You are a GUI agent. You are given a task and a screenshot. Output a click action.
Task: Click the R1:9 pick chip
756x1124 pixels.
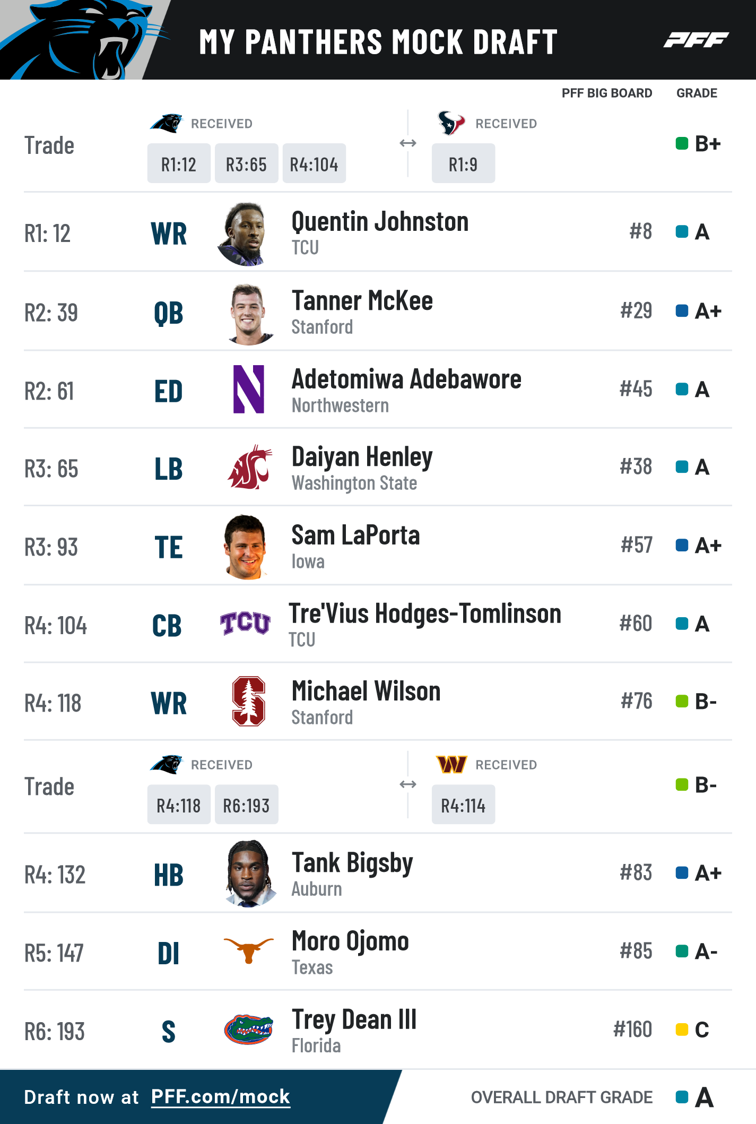click(x=463, y=163)
